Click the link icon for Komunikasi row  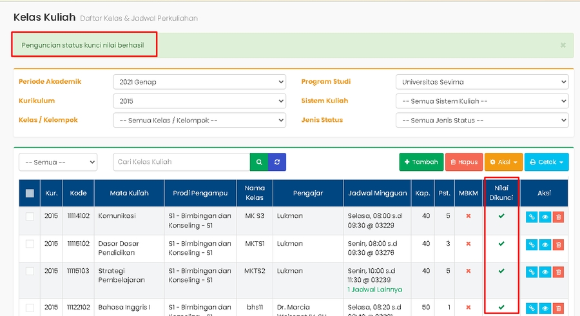point(532,217)
